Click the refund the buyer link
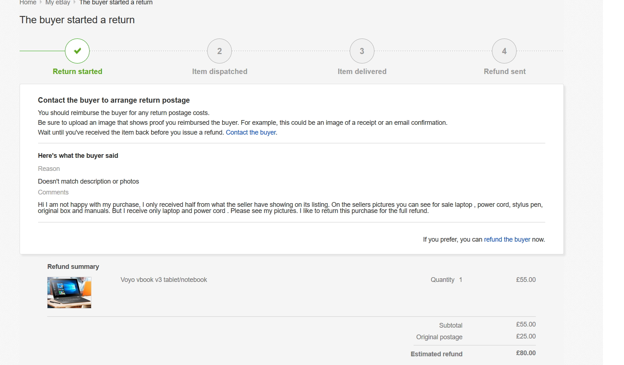Screen dimensions: 624x365 point(507,239)
